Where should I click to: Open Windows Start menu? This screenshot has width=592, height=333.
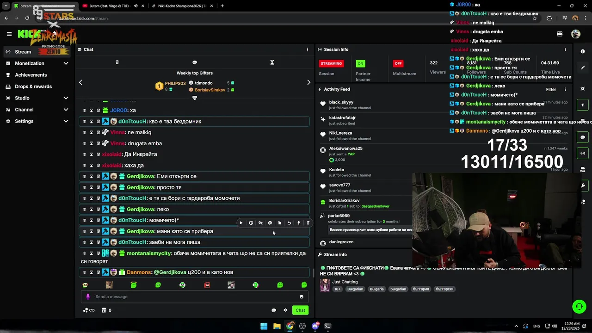264,326
